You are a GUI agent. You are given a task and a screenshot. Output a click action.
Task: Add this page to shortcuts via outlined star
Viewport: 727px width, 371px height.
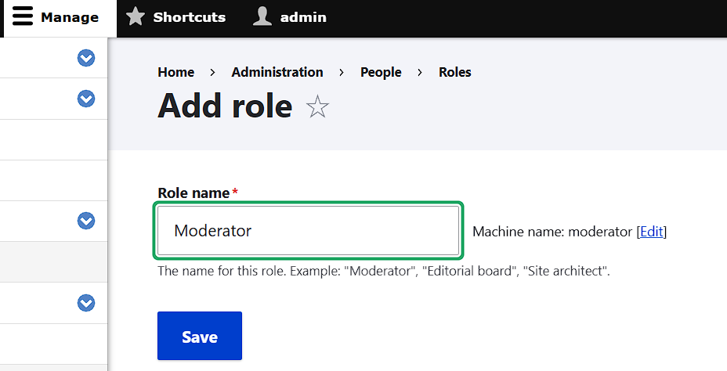pyautogui.click(x=317, y=106)
